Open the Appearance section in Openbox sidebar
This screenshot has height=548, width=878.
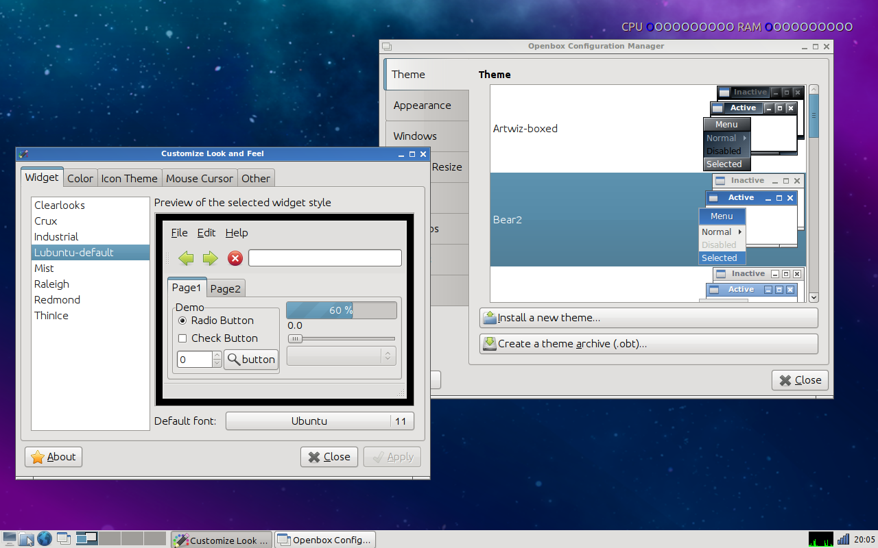pyautogui.click(x=427, y=105)
